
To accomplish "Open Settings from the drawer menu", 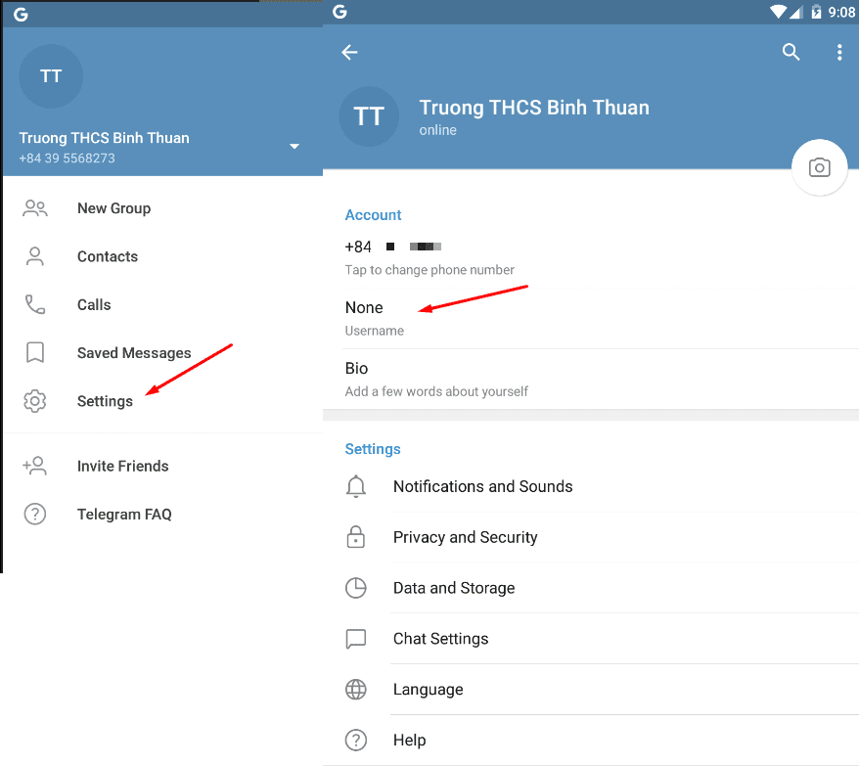I will [x=162, y=401].
